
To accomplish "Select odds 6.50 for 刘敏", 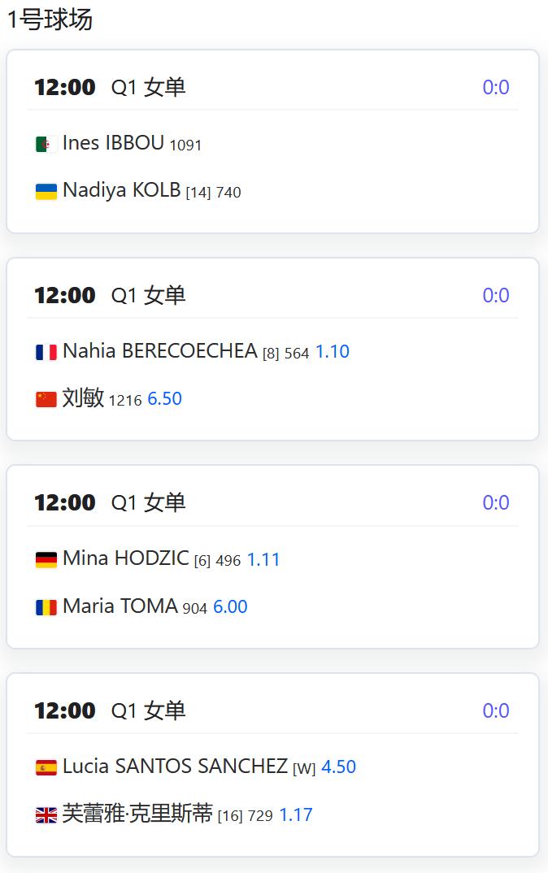I will click(x=164, y=398).
